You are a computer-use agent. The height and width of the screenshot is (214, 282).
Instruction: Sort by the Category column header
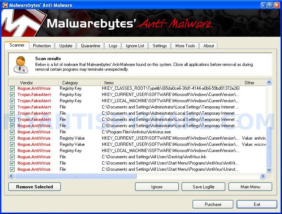click(79, 82)
